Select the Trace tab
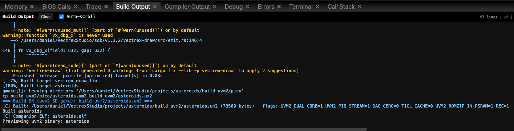This screenshot has height=131, width=514. coord(94,6)
